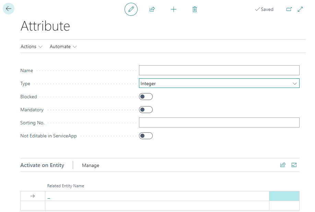Click the expand to full screen icon

300,9
